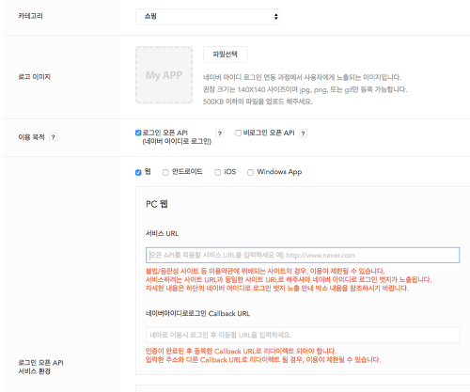Click the My APP logo placeholder
Viewport: 470px width, 392px height.
coord(164,75)
